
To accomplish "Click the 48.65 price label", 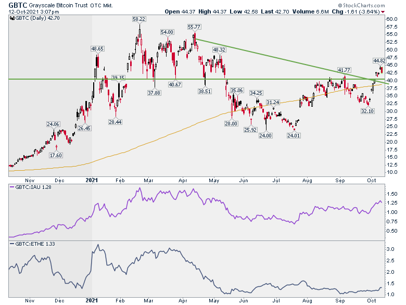I will pyautogui.click(x=97, y=49).
